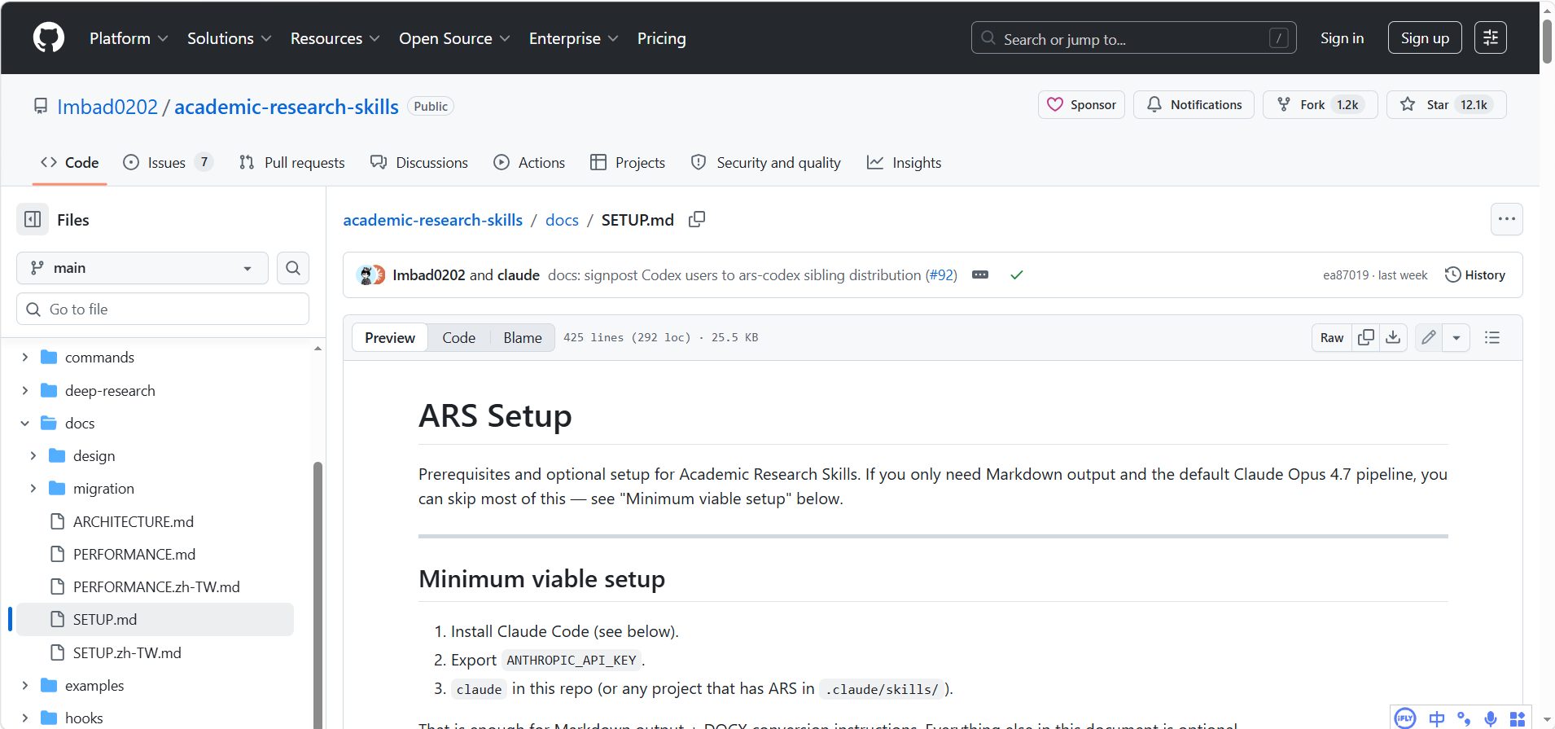Collapse the docs folder
This screenshot has width=1555, height=729.
click(x=25, y=424)
